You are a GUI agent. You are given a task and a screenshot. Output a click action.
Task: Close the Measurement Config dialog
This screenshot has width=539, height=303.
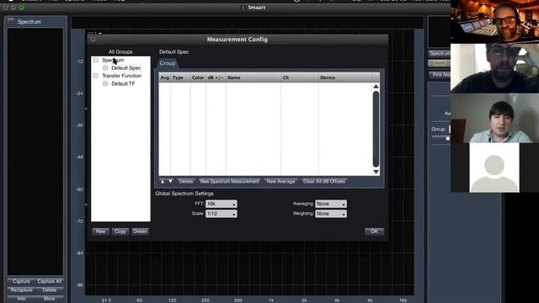pyautogui.click(x=93, y=40)
